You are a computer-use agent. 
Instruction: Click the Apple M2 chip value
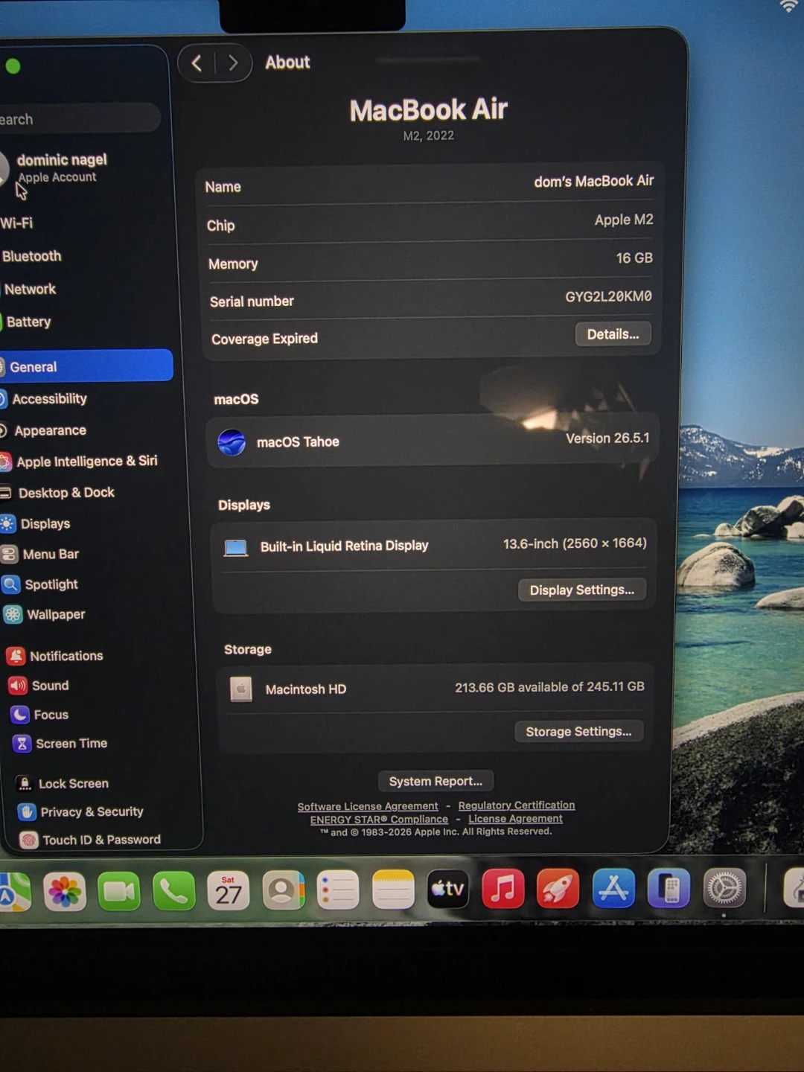point(624,220)
